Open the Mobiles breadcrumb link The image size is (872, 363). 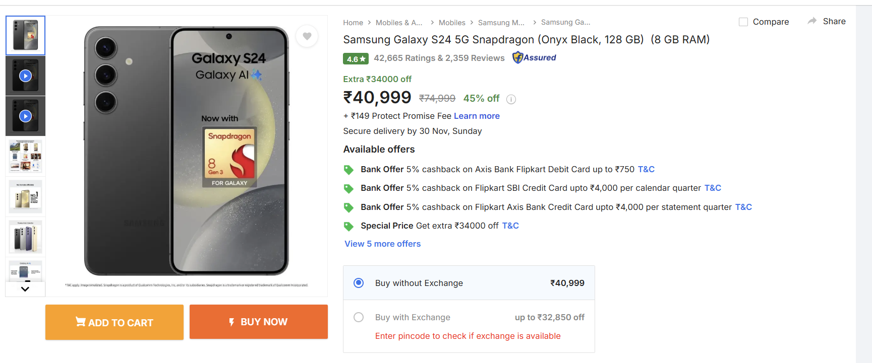pos(452,23)
